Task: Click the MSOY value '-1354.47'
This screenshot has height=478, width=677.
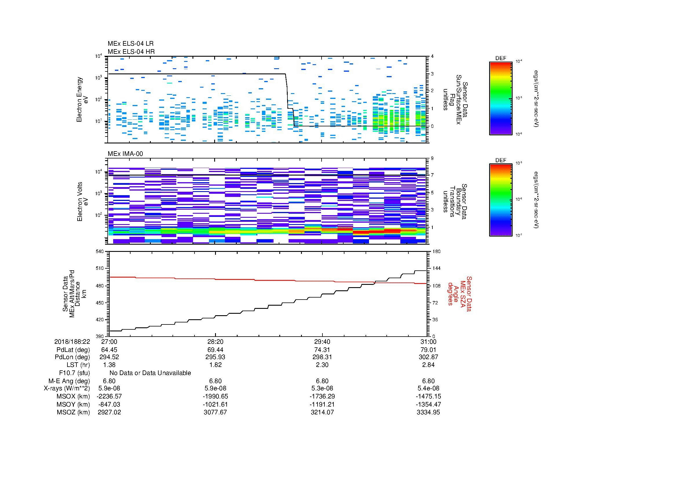Action: pos(428,405)
